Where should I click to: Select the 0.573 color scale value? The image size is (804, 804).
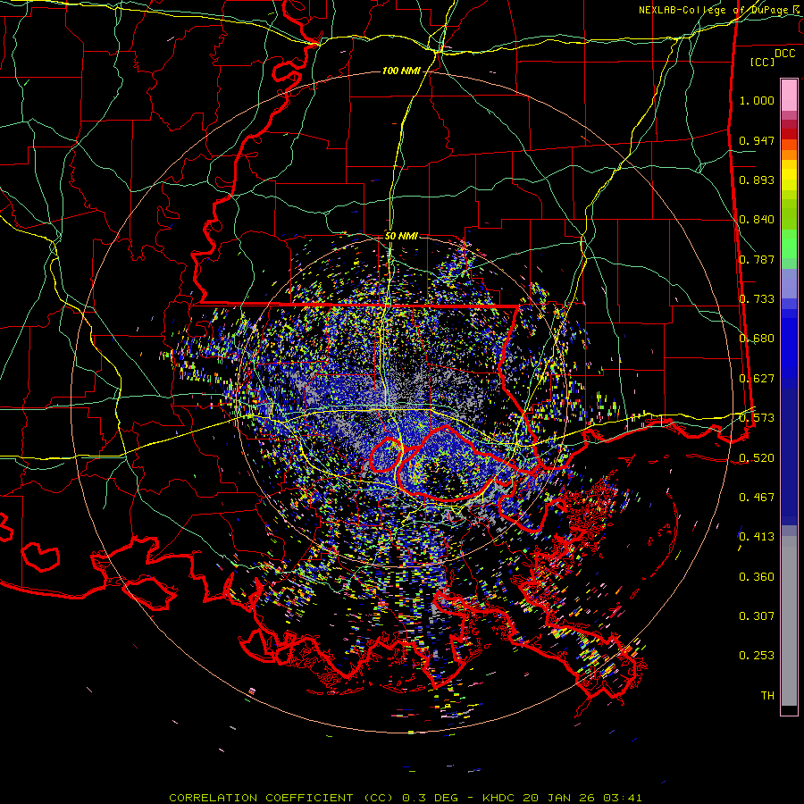pyautogui.click(x=757, y=418)
